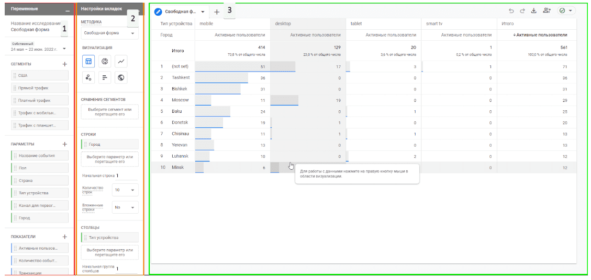591x280 pixels.
Task: Click parameter drop zone under СТОЛБЦЫ
Action: (110, 252)
